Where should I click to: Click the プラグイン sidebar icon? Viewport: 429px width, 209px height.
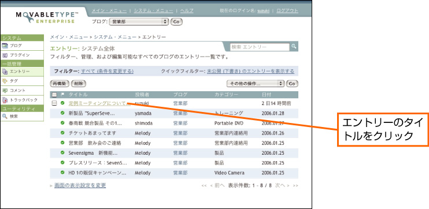click(x=5, y=55)
